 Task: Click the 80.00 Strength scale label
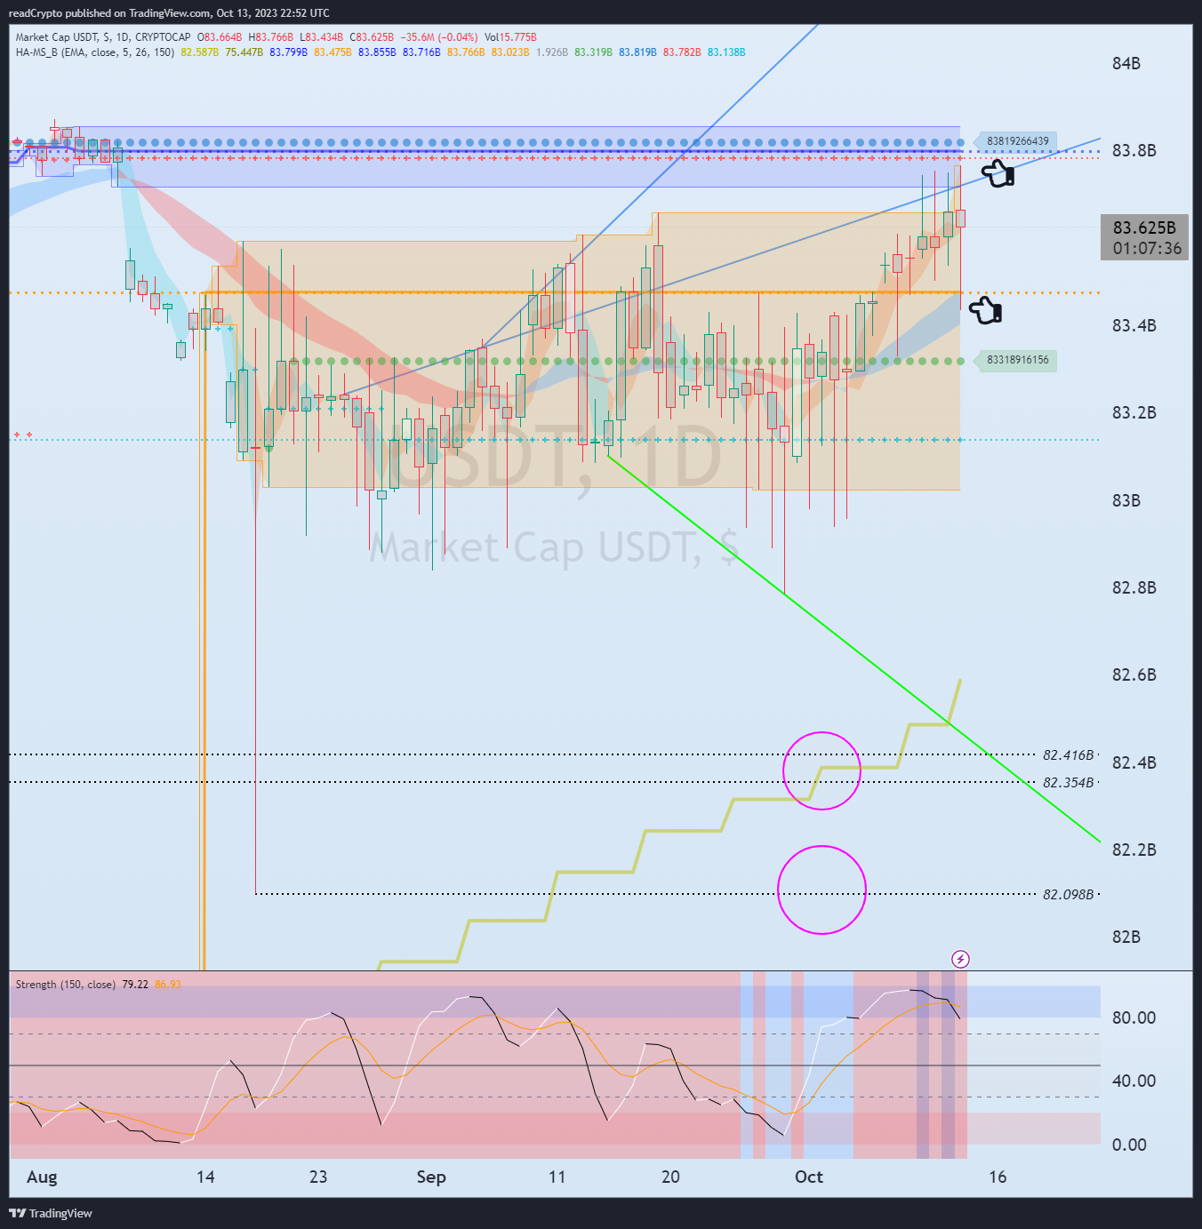coord(1134,1018)
